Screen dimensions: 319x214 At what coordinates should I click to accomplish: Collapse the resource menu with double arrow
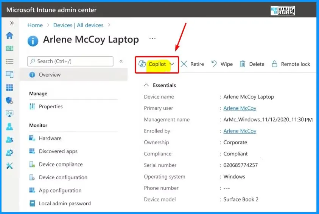121,61
